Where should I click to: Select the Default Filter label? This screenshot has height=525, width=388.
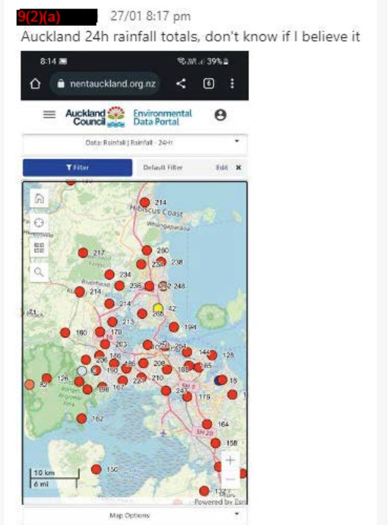click(163, 167)
